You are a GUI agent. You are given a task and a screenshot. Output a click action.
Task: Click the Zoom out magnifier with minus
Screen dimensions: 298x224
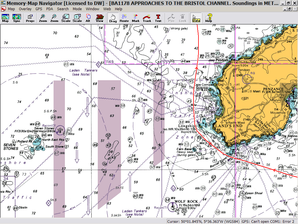(x=54, y=18)
